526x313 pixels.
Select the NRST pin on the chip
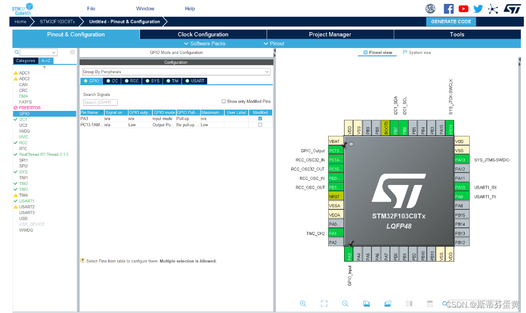click(x=336, y=197)
